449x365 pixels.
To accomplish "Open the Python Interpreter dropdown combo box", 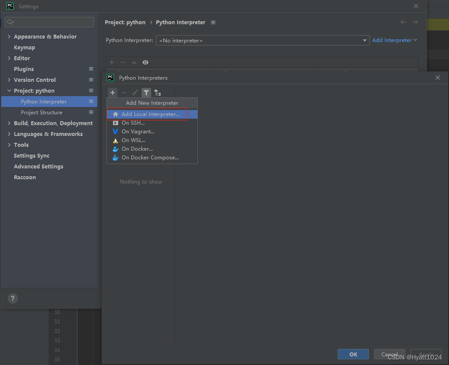I will pos(262,40).
